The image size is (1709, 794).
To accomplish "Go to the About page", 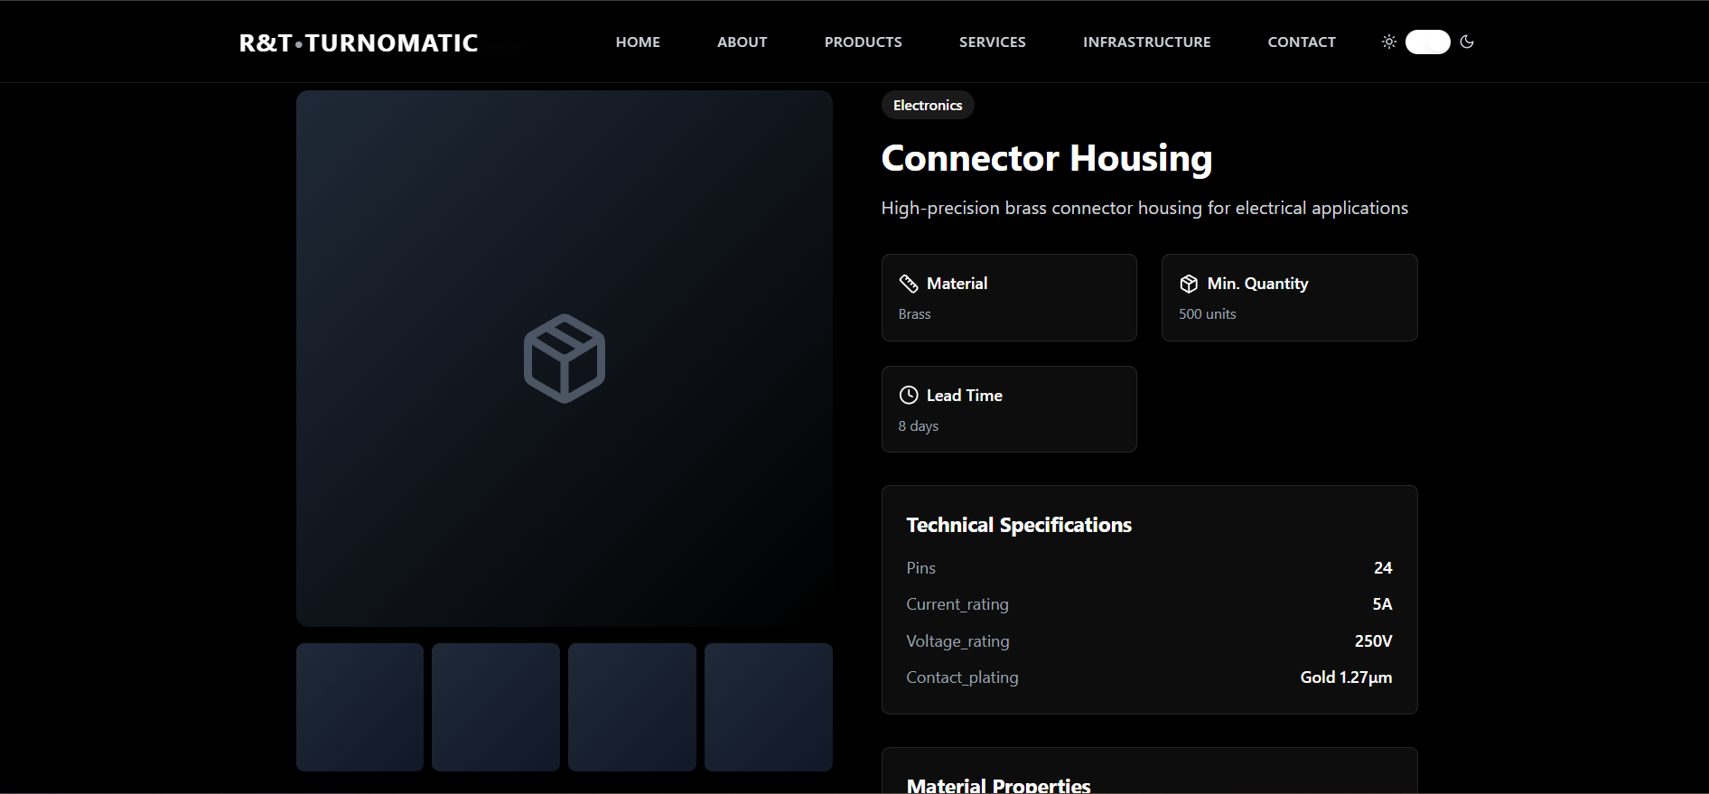I will point(742,42).
